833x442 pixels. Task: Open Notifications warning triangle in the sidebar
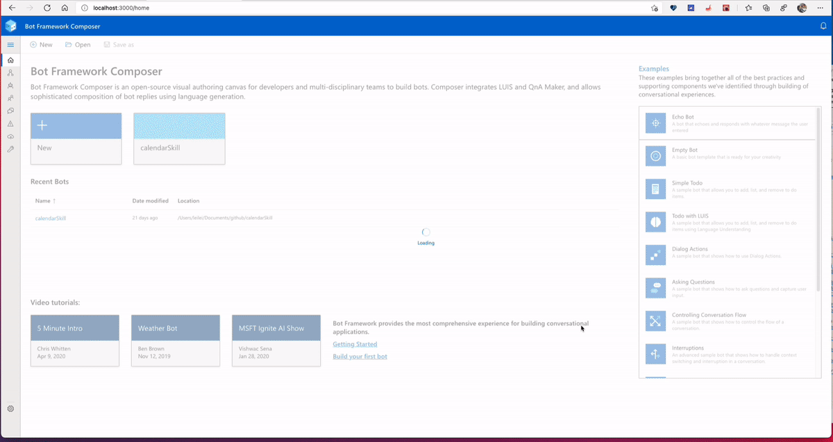pyautogui.click(x=10, y=124)
